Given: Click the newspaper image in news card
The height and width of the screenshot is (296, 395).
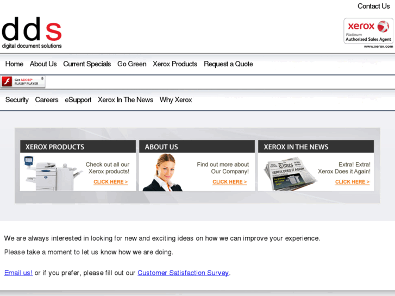Looking at the screenshot, I should (290, 174).
